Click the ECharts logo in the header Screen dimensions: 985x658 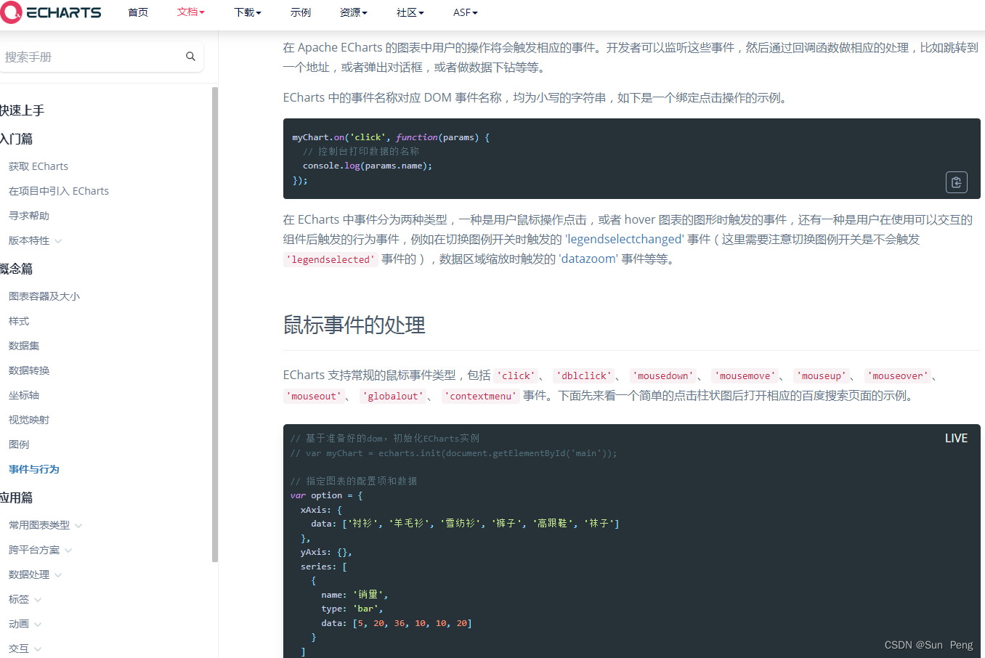click(51, 12)
